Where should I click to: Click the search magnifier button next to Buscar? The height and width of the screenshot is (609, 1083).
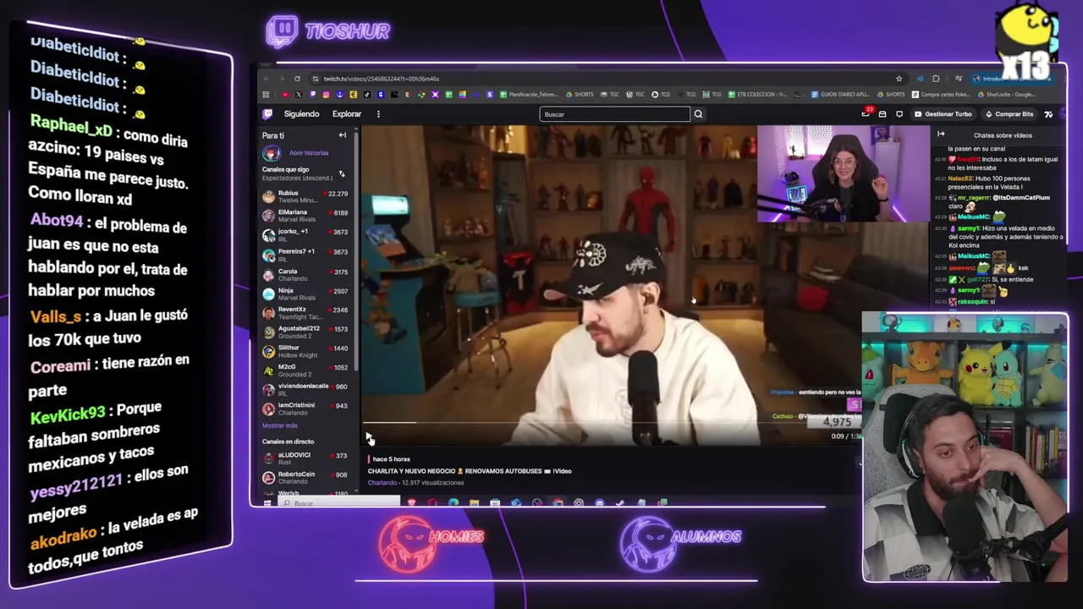click(698, 114)
